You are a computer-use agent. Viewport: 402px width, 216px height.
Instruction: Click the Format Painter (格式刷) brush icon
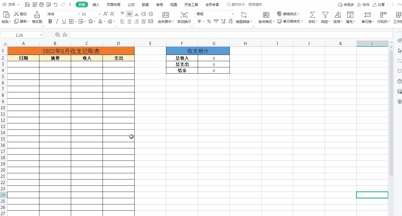click(x=37, y=15)
